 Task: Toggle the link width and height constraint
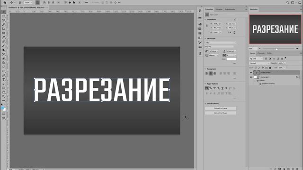pyautogui.click(x=207, y=25)
